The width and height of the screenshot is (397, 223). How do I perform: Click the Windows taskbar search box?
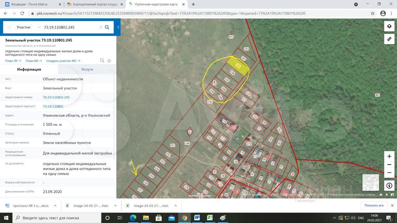56,218
